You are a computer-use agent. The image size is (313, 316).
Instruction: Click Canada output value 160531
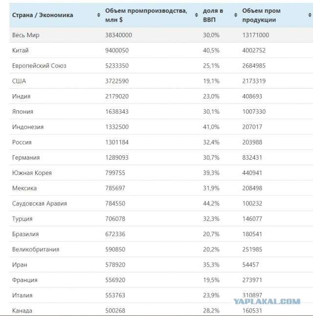(252, 311)
